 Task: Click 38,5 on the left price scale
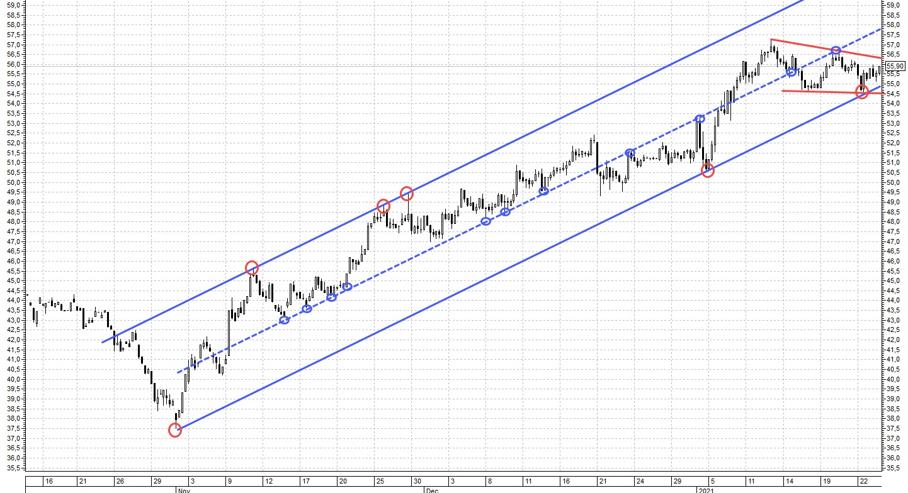(13, 409)
